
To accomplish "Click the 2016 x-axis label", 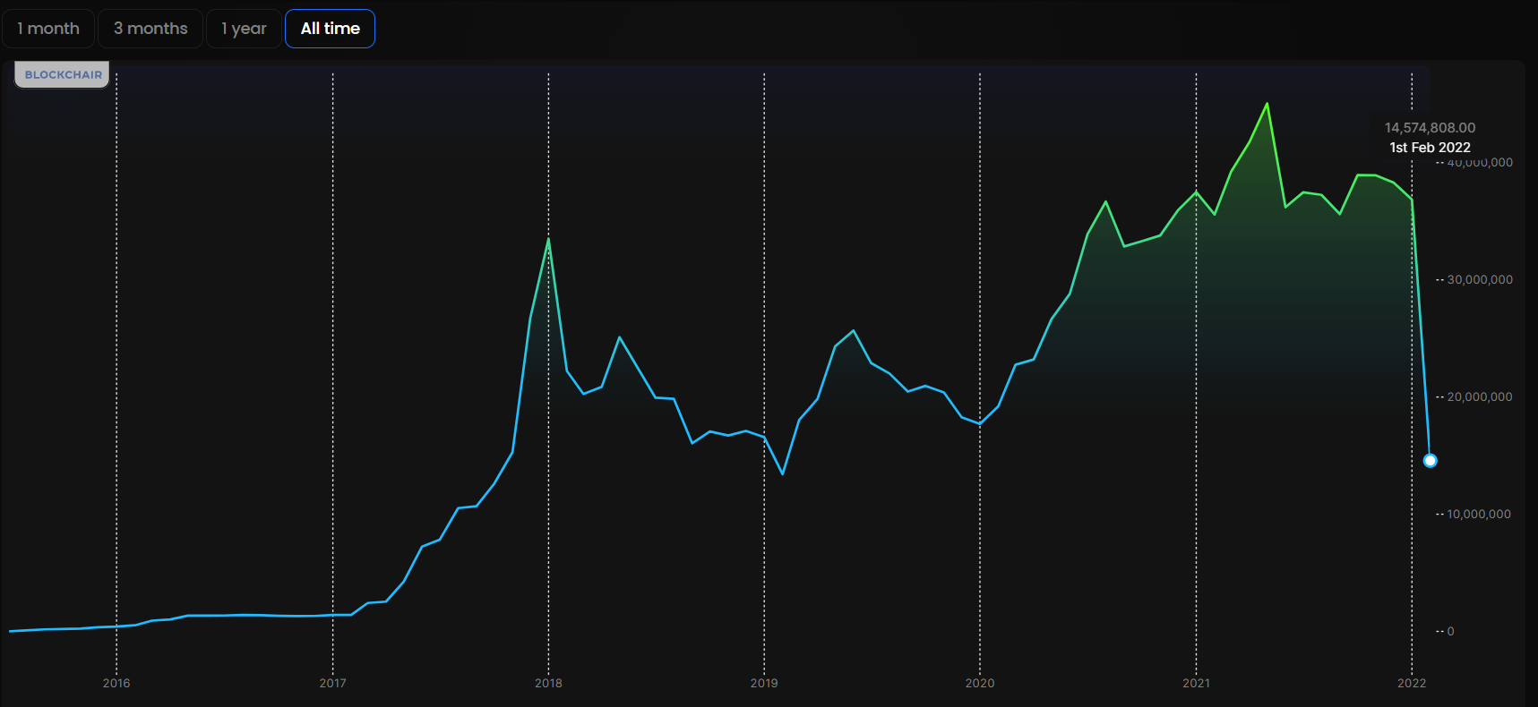I will coord(116,683).
